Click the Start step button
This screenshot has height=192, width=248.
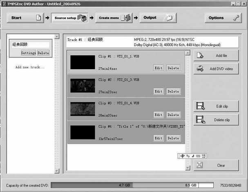click(24, 18)
